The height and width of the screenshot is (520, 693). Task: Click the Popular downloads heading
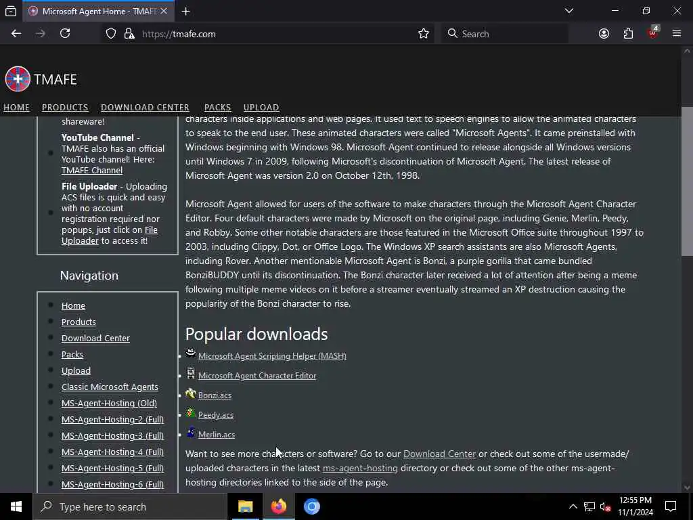(x=256, y=334)
